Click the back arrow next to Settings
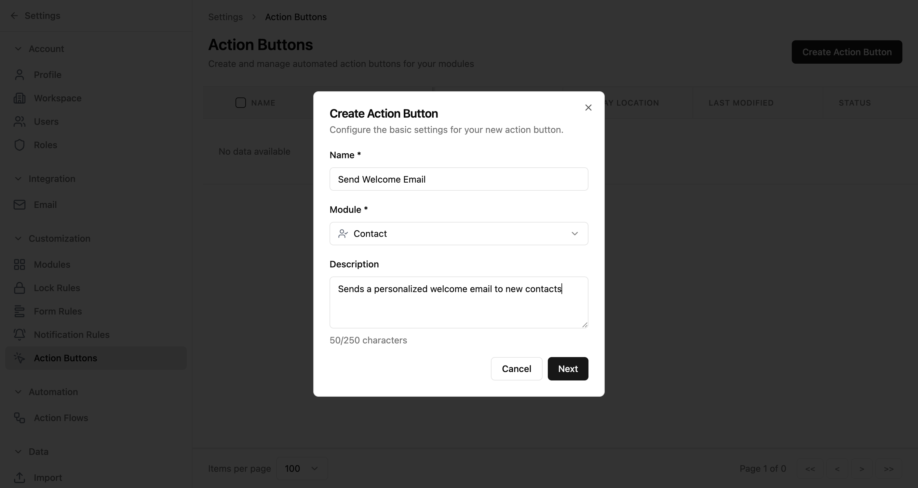 pyautogui.click(x=14, y=16)
